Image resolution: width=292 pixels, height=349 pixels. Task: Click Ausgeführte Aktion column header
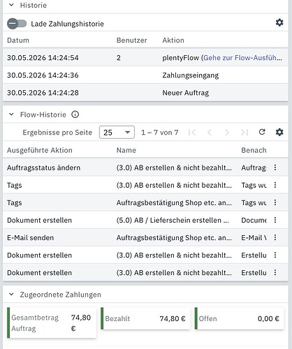click(40, 150)
